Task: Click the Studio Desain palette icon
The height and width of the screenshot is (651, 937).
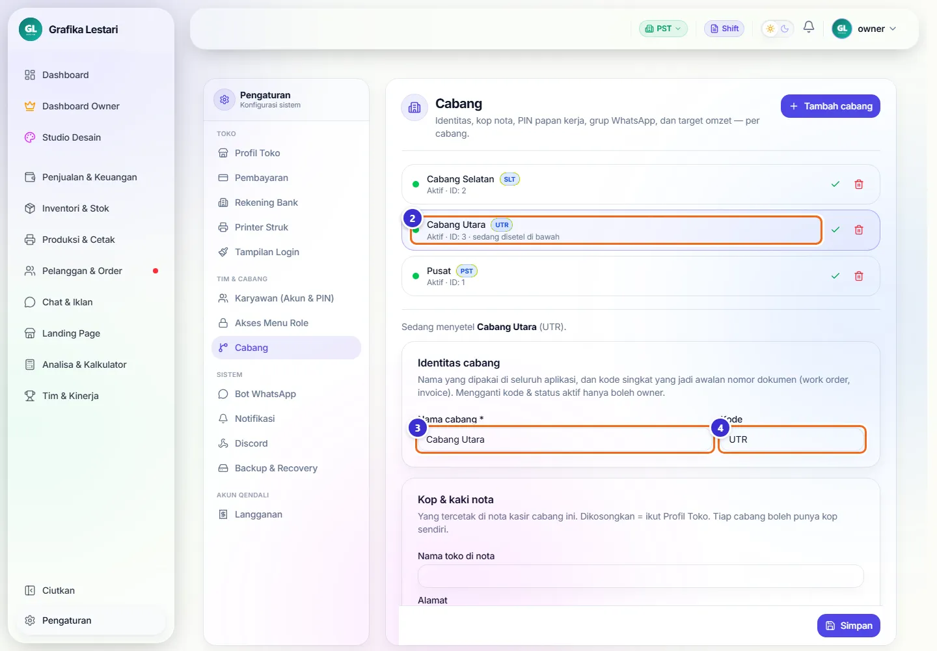Action: [x=30, y=137]
